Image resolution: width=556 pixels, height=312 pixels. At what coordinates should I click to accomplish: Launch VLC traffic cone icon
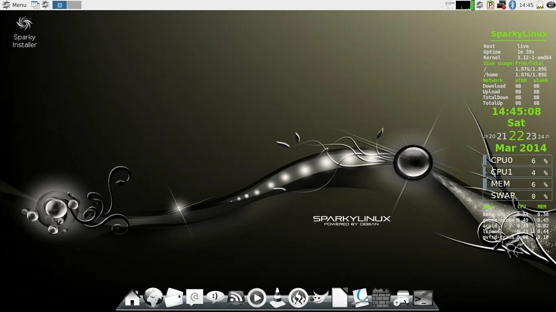278,298
